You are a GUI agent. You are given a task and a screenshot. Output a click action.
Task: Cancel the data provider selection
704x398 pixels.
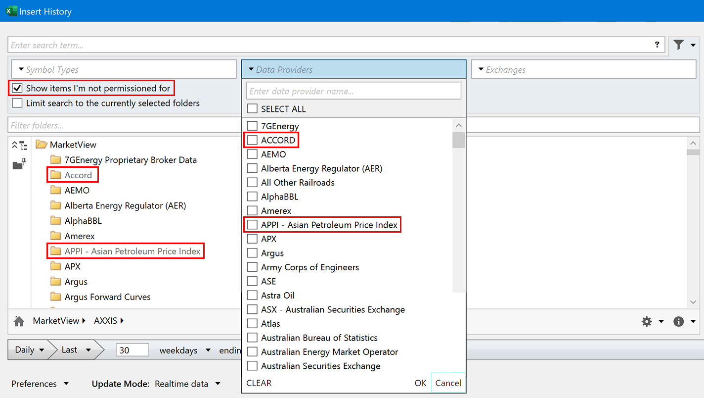448,383
